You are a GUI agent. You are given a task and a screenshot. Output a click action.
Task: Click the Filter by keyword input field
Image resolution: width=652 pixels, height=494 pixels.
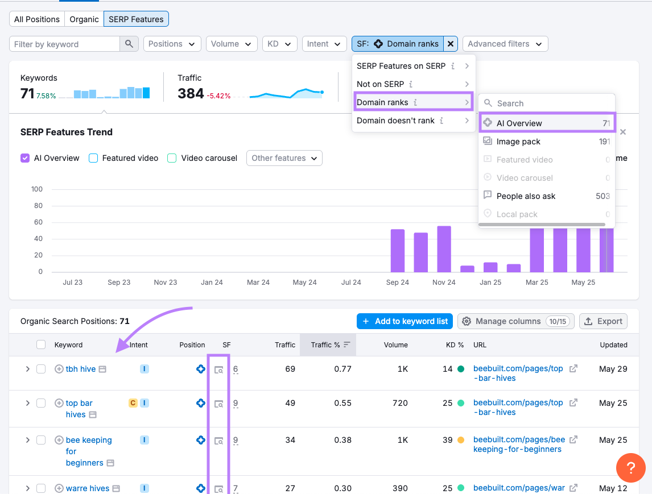pos(63,44)
